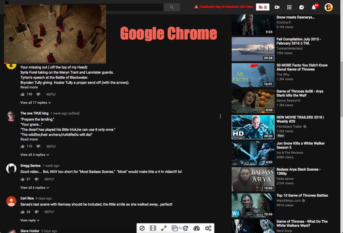Open title Badass Arya Stark Scenes - 1080p
This screenshot has height=233, width=343.
pyautogui.click(x=298, y=172)
